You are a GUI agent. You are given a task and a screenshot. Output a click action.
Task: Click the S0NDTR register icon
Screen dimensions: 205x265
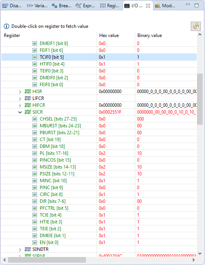[x=27, y=249]
